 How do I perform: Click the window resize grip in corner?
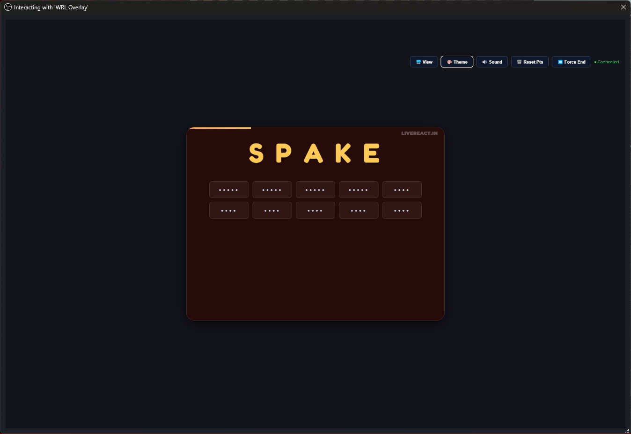pos(627,430)
